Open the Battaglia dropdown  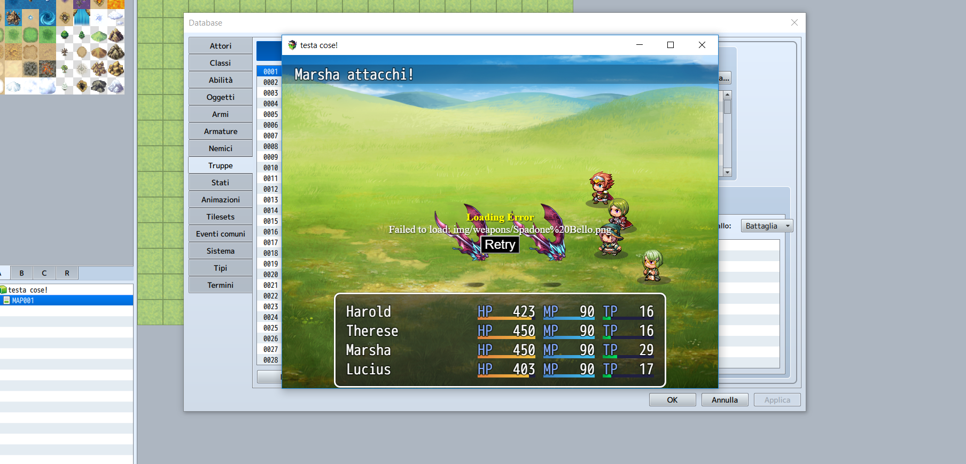point(767,226)
